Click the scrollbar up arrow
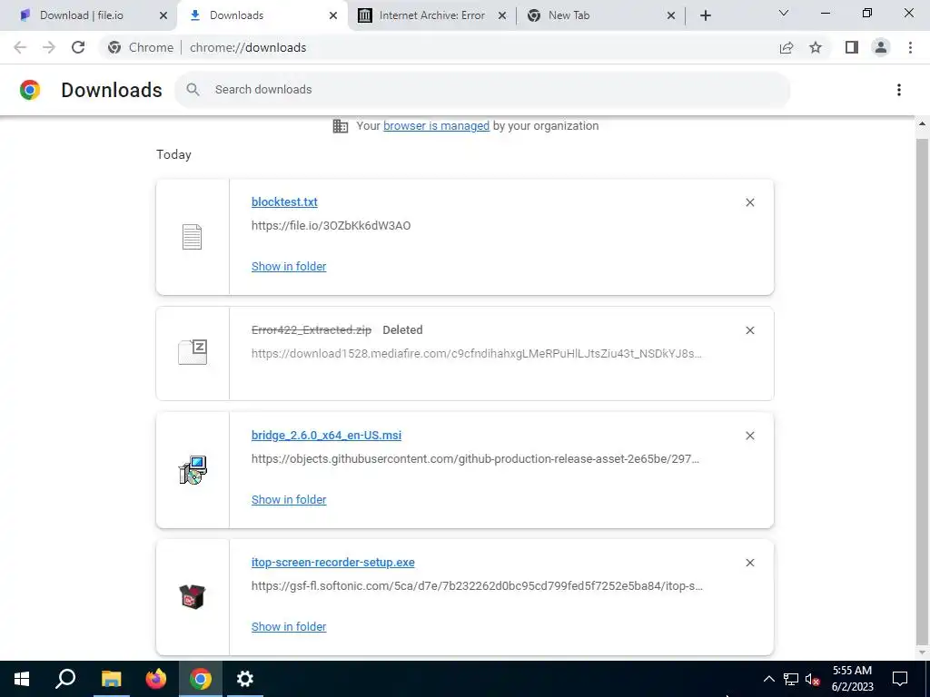The width and height of the screenshot is (930, 697). 922,123
